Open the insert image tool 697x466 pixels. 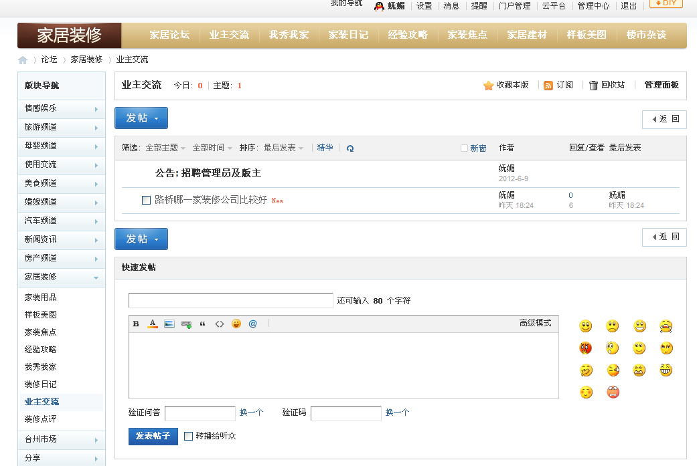[x=169, y=324]
